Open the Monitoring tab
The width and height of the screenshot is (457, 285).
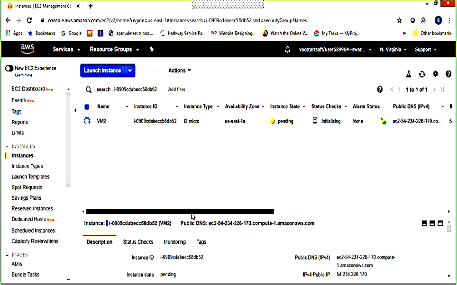pyautogui.click(x=174, y=242)
